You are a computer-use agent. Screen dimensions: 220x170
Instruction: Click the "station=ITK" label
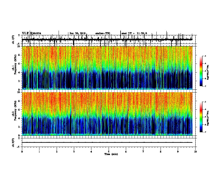pyautogui.click(x=102, y=33)
